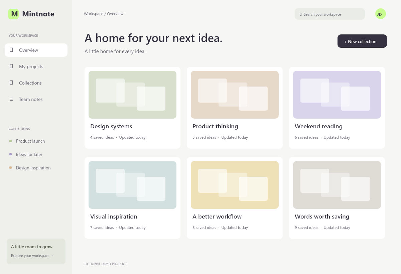The image size is (401, 274).
Task: Focus the Search your workspace field
Action: [330, 14]
